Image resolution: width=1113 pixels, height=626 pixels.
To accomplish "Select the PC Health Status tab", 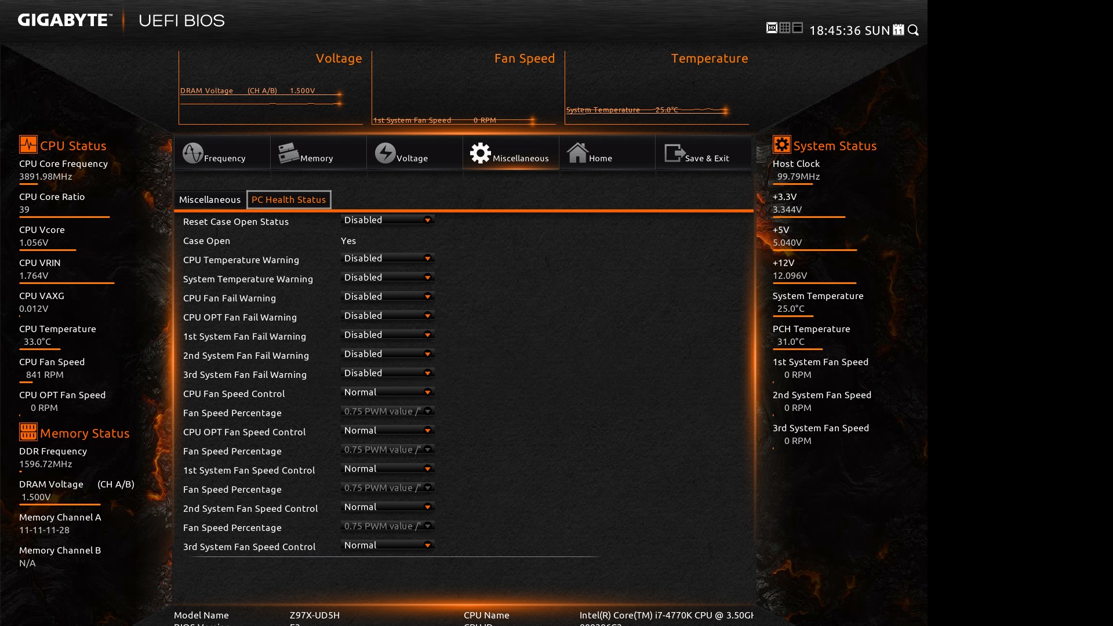I will click(289, 199).
